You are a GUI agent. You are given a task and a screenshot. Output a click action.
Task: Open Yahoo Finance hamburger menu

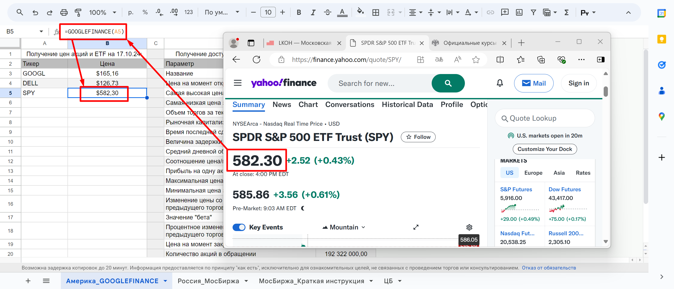(238, 83)
